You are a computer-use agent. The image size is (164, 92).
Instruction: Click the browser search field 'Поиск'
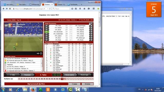[x=61, y=9]
